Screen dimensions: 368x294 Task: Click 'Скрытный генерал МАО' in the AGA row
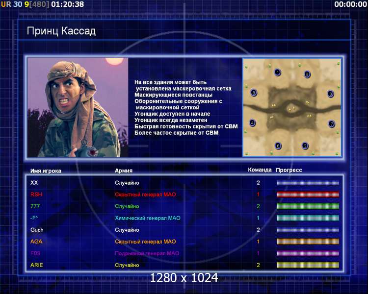[x=145, y=242]
